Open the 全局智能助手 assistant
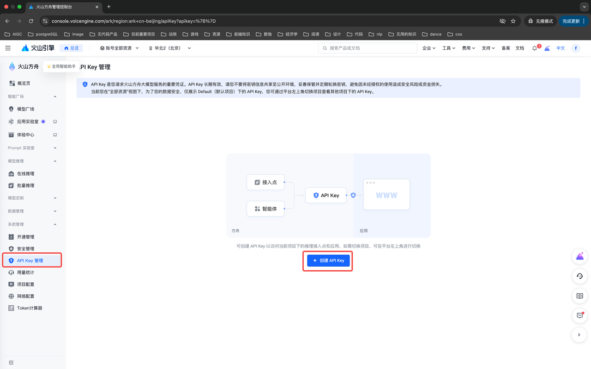Screen dimensions: 591x369 coord(61,66)
